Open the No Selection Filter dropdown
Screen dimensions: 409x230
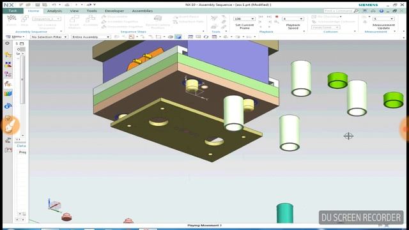click(x=49, y=37)
